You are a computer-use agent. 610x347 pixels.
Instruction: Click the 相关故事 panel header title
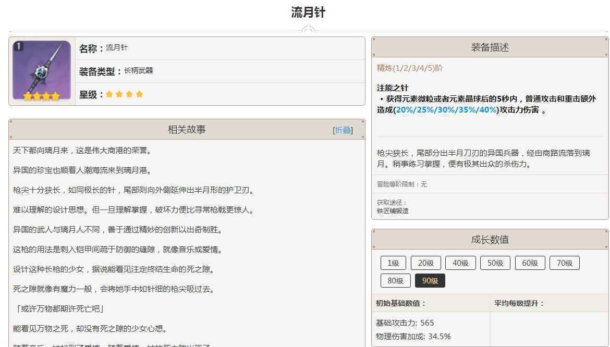coord(186,130)
